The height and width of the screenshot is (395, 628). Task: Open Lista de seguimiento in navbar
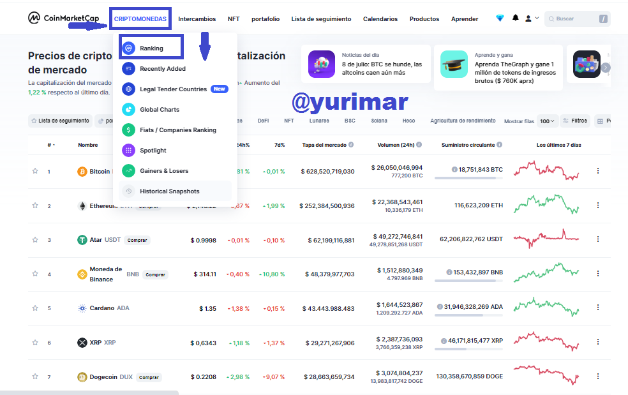tap(321, 19)
